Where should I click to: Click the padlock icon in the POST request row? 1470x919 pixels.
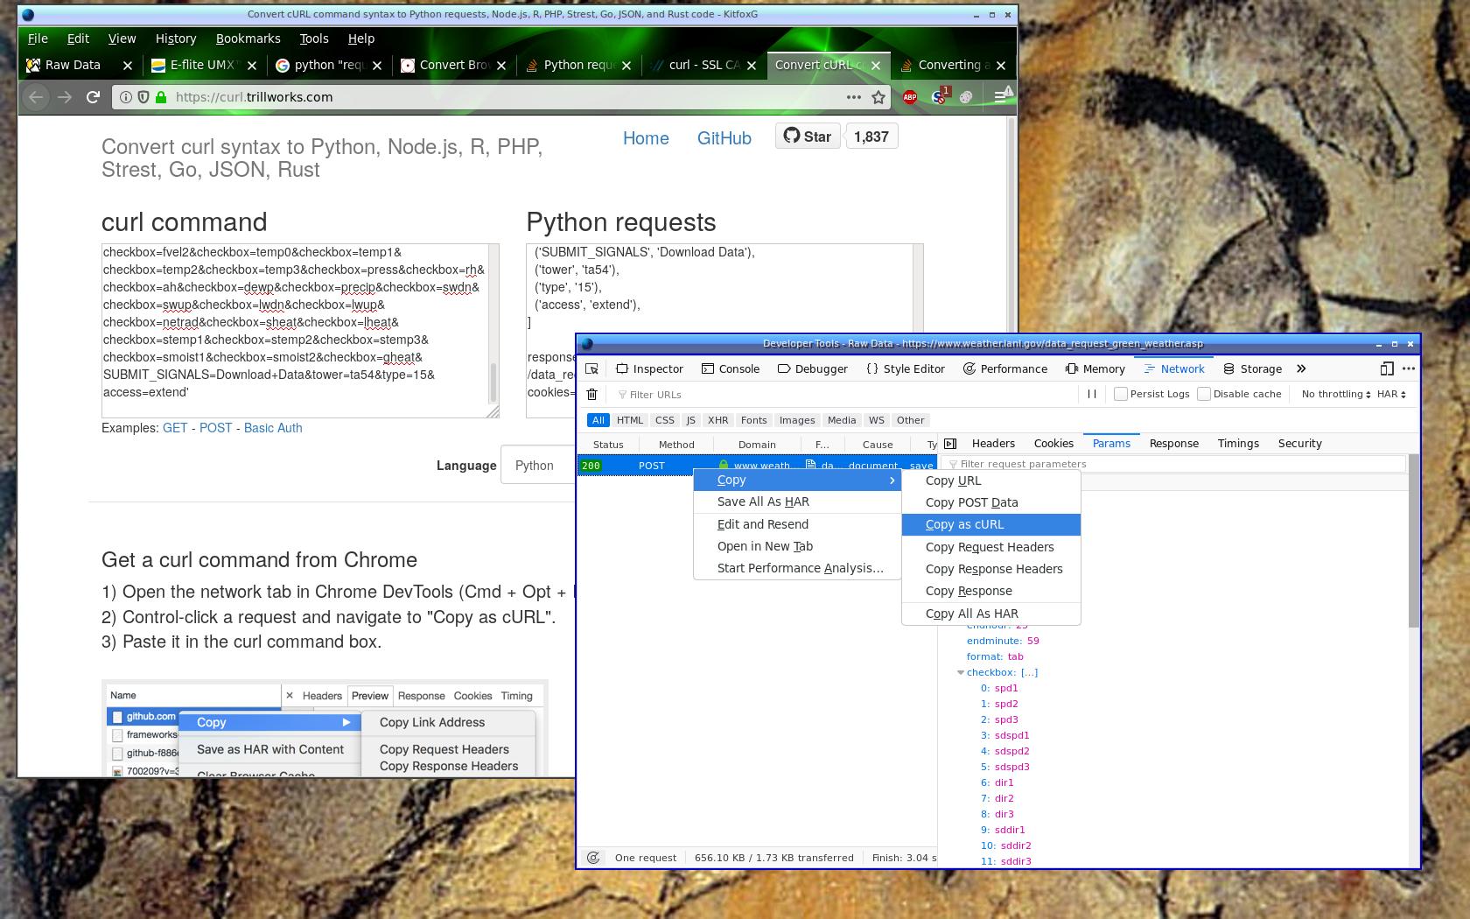pyautogui.click(x=724, y=466)
